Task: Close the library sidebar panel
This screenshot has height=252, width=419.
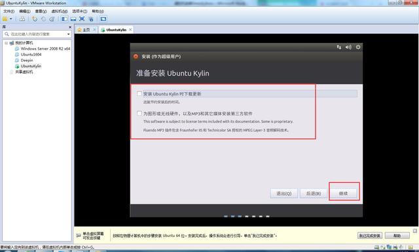Action: [70, 27]
